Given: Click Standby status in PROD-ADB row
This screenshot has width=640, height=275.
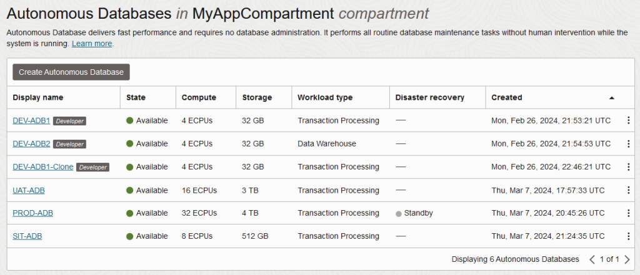Looking at the screenshot, I should 417,213.
